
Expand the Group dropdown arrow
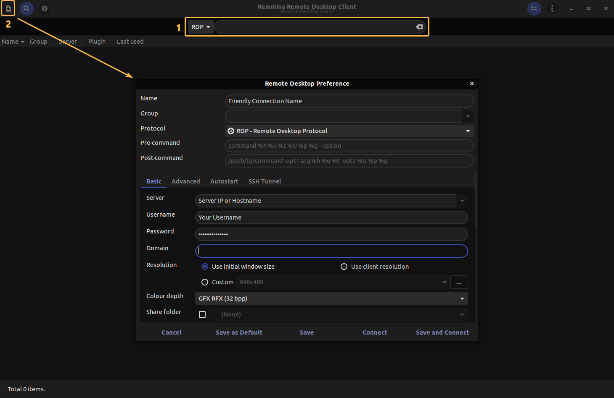pos(468,116)
